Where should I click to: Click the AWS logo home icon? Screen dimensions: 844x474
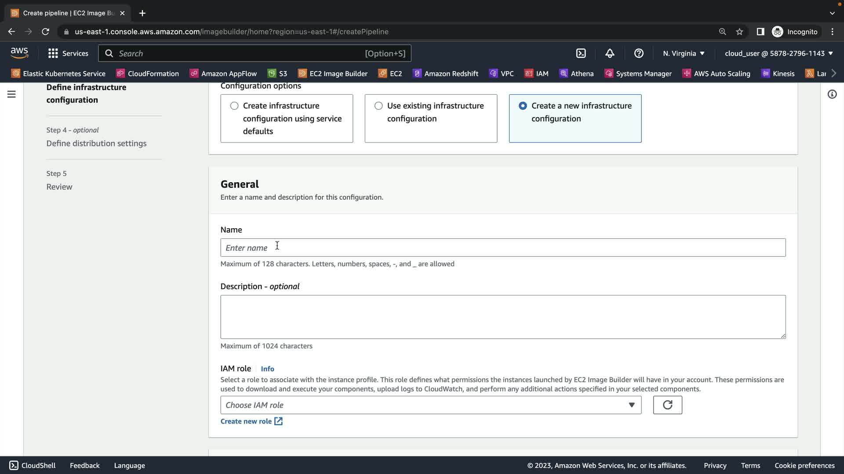click(19, 53)
